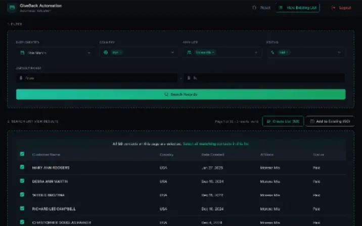The width and height of the screenshot is (362, 226).
Task: Click the page count results text
Action: (237, 122)
